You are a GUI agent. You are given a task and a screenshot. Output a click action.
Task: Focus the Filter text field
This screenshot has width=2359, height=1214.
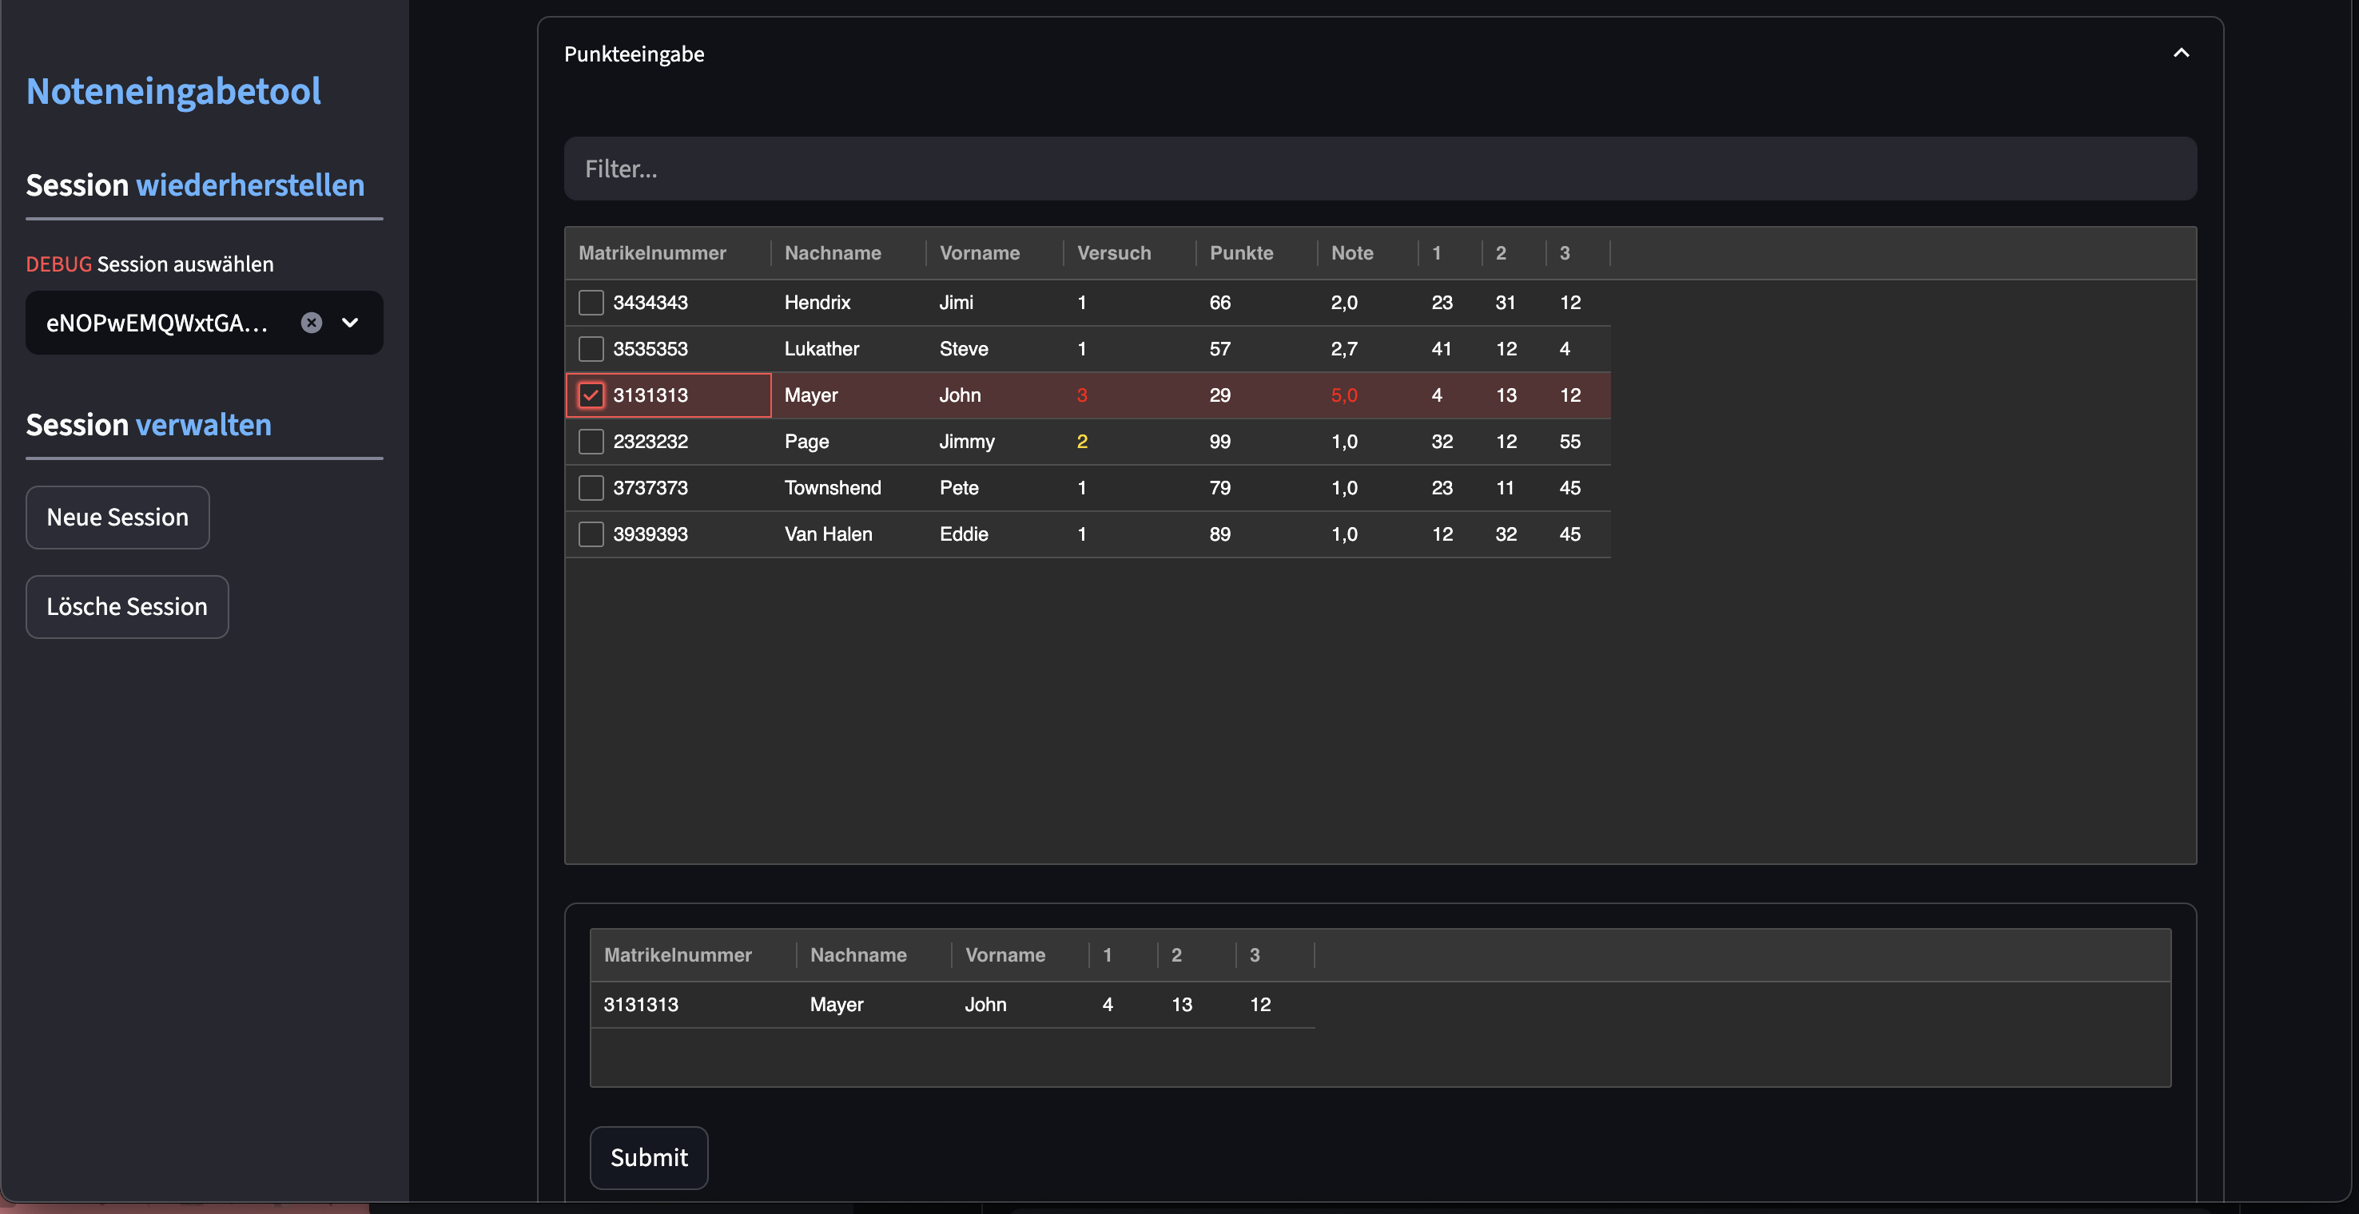point(1379,169)
